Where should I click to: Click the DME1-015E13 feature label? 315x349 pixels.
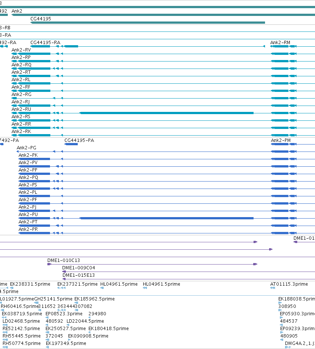point(78,275)
